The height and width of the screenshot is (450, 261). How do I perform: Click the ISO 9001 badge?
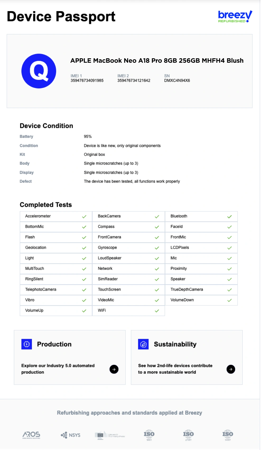point(149,435)
